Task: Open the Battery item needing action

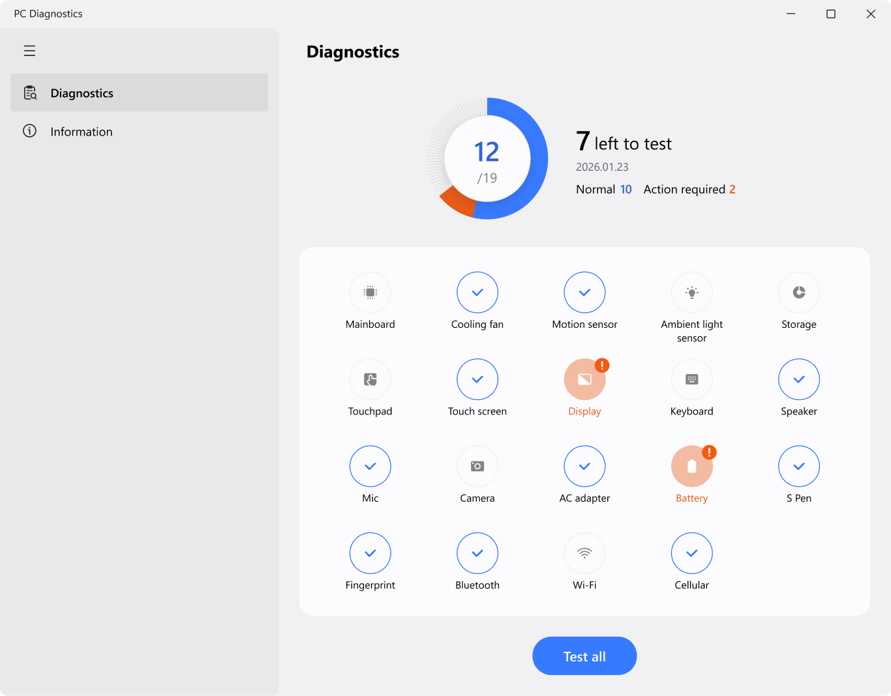Action: coord(692,466)
